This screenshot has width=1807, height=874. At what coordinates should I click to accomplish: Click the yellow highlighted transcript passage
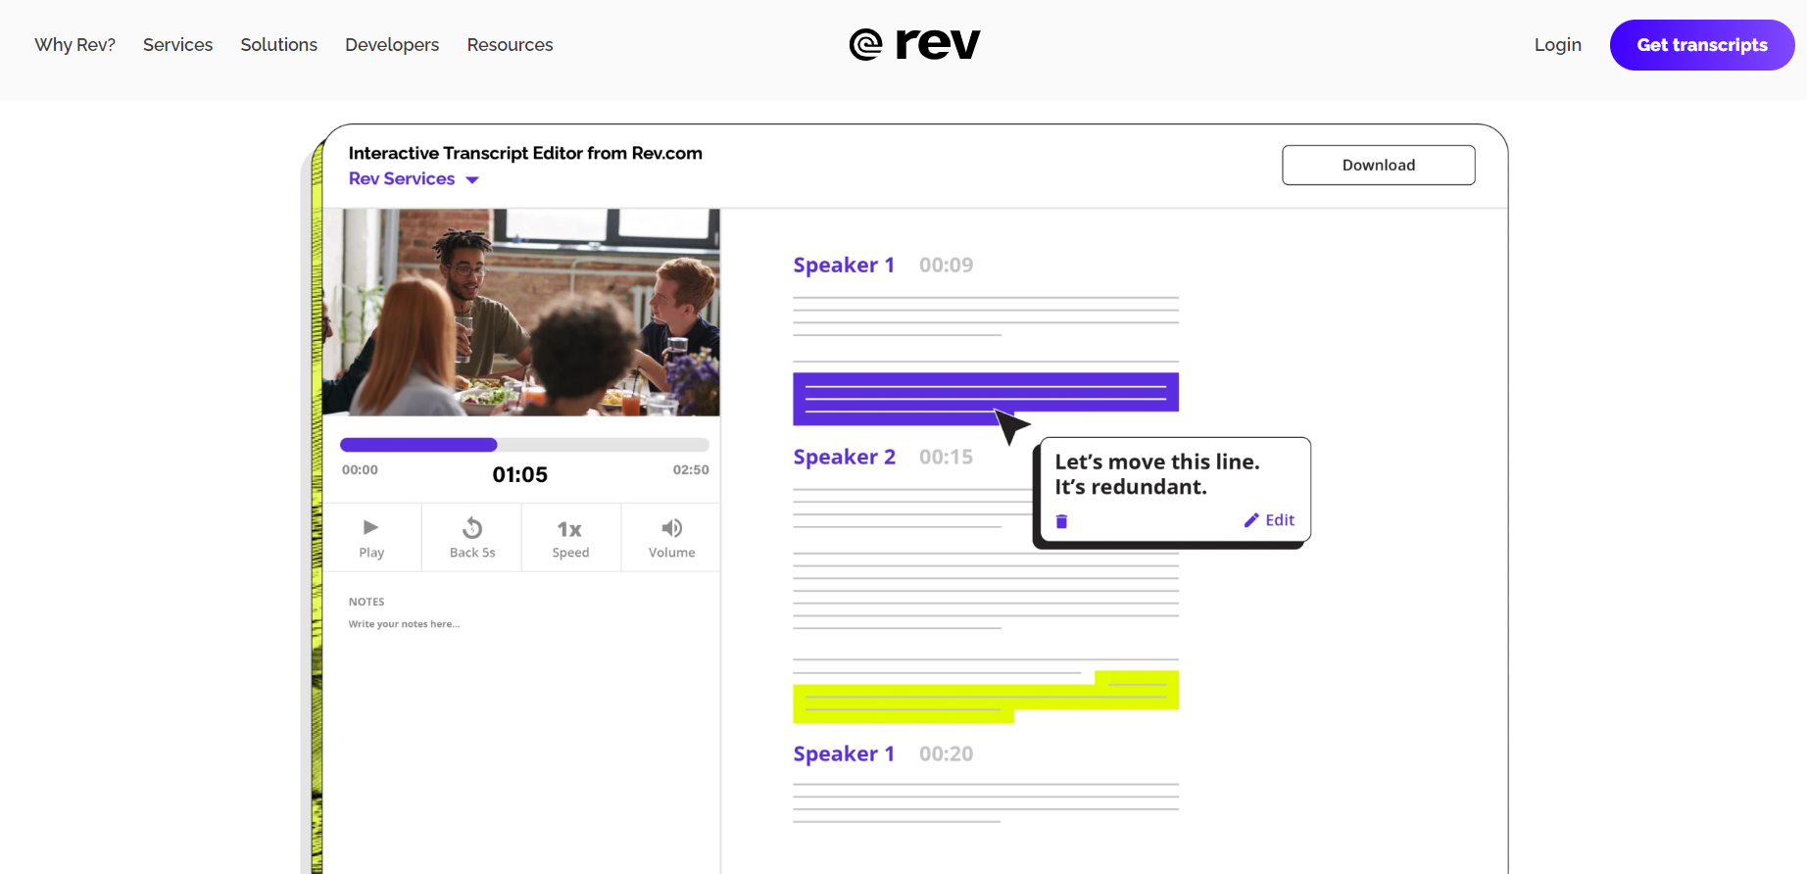(986, 697)
